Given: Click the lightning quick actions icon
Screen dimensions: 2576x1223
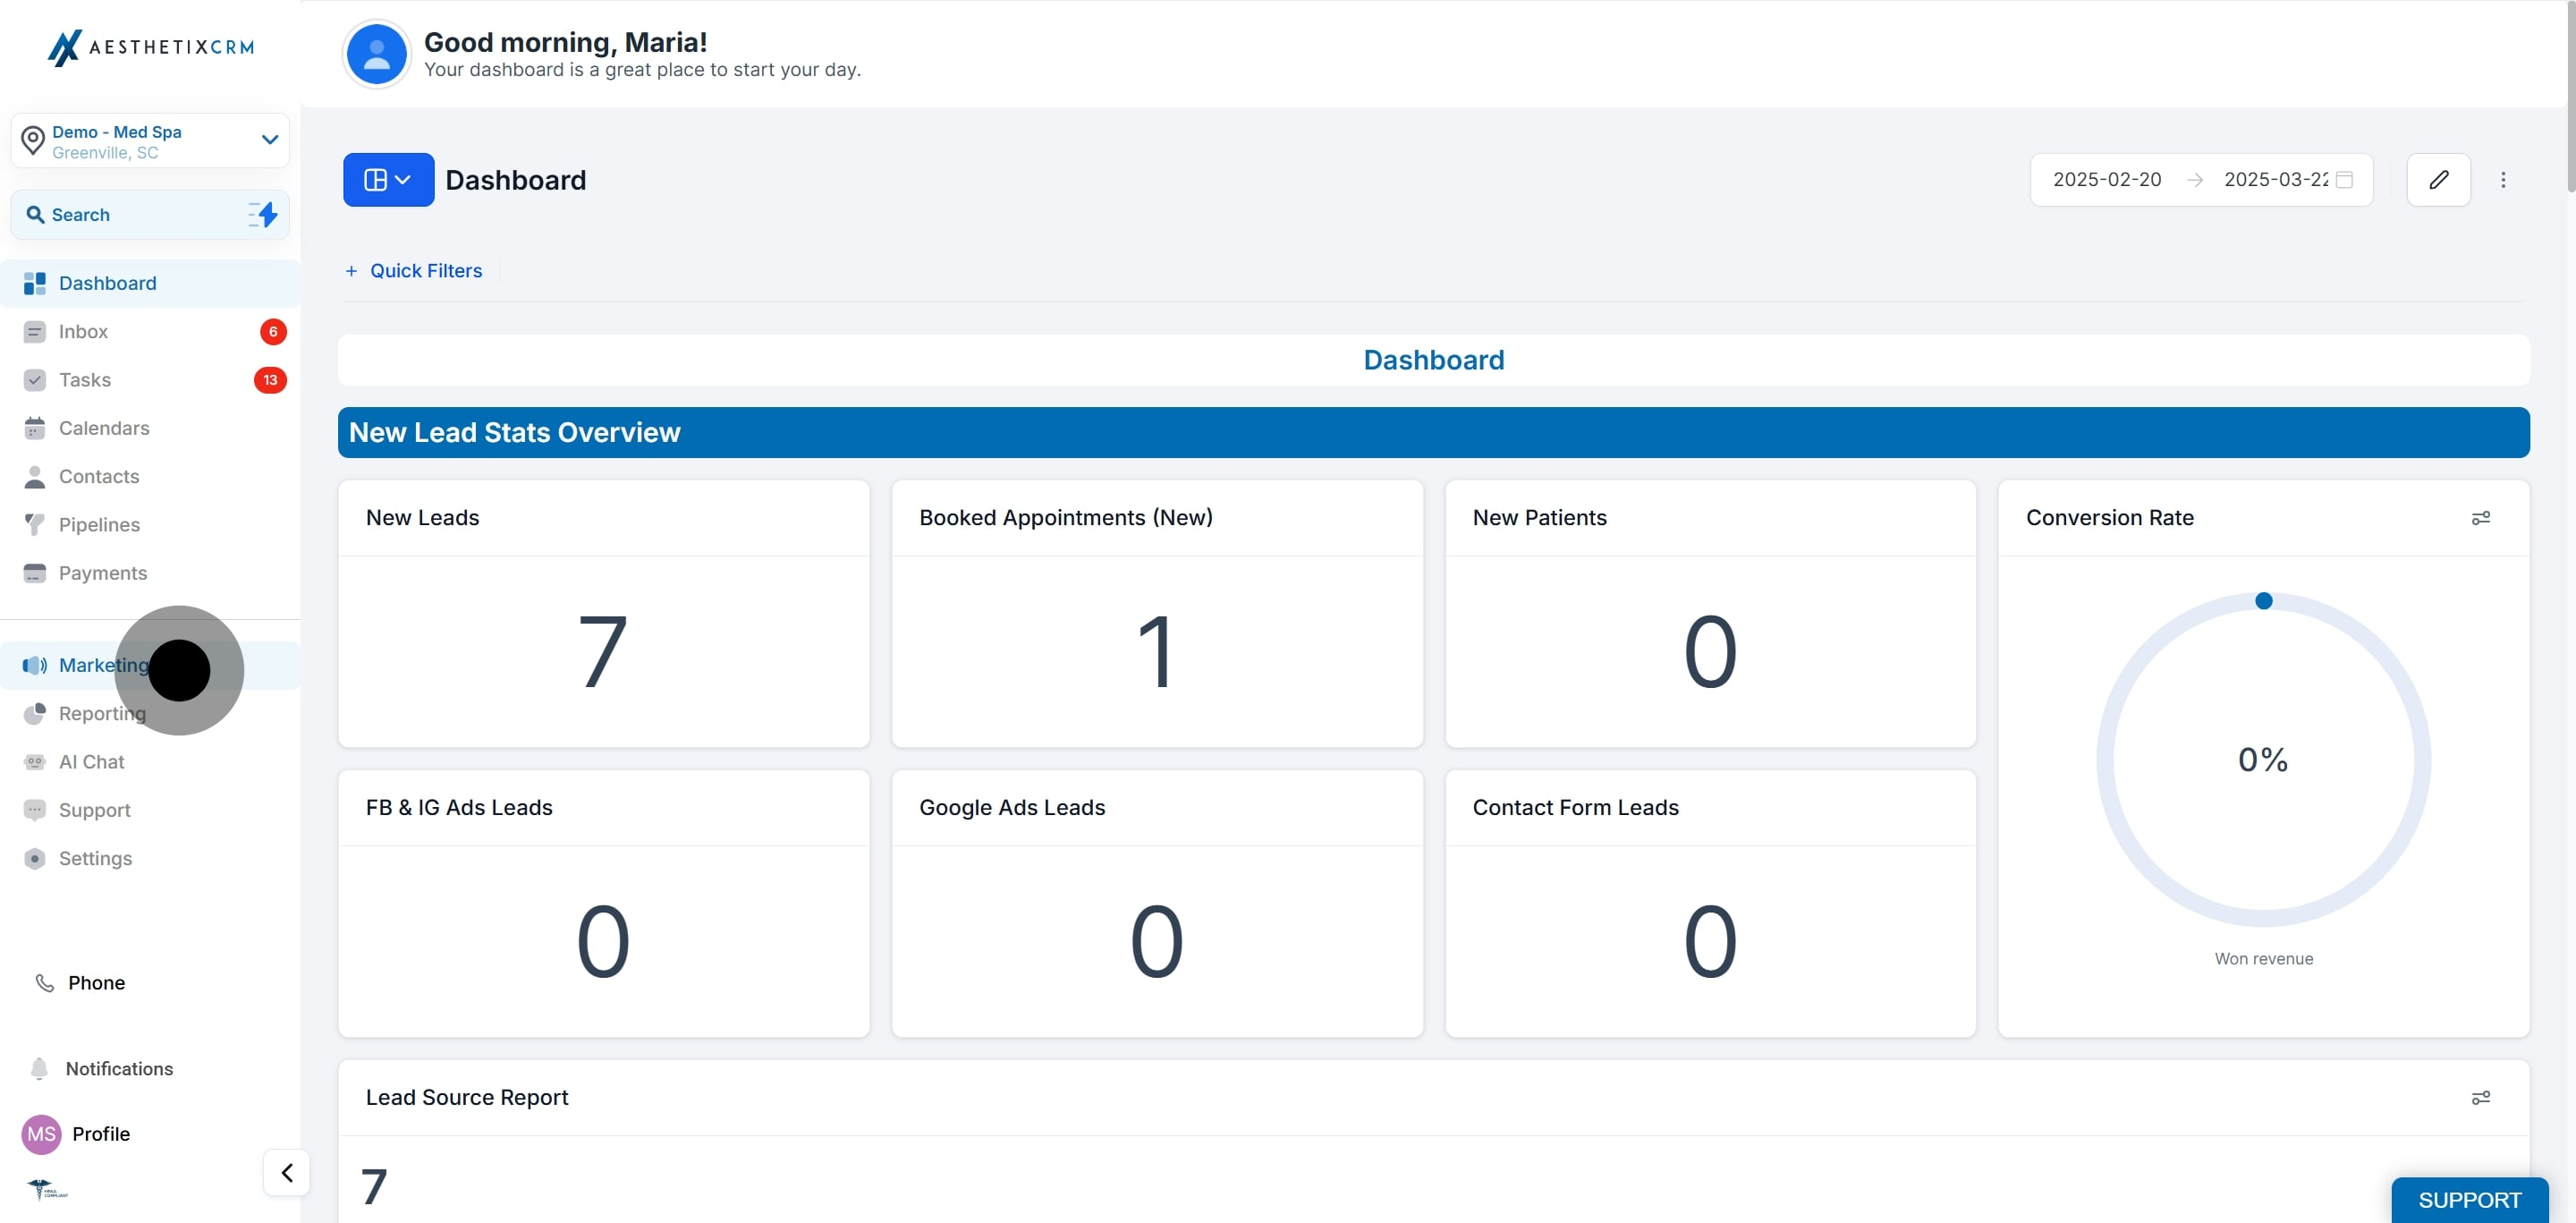Looking at the screenshot, I should (263, 214).
